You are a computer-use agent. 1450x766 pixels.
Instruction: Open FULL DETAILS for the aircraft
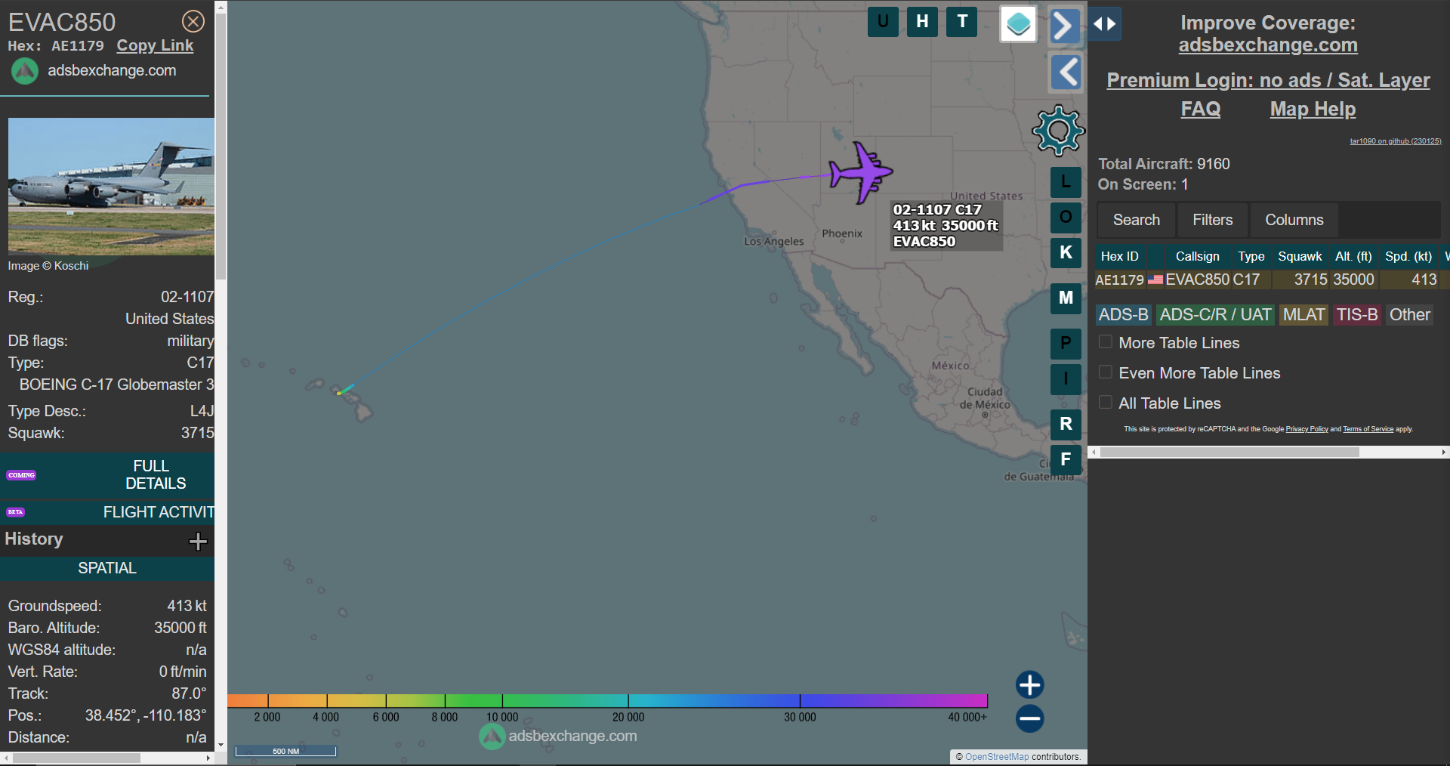(107, 475)
